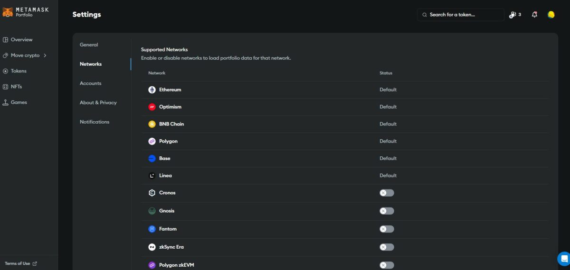Enable the Gnosis network toggle

tap(387, 211)
